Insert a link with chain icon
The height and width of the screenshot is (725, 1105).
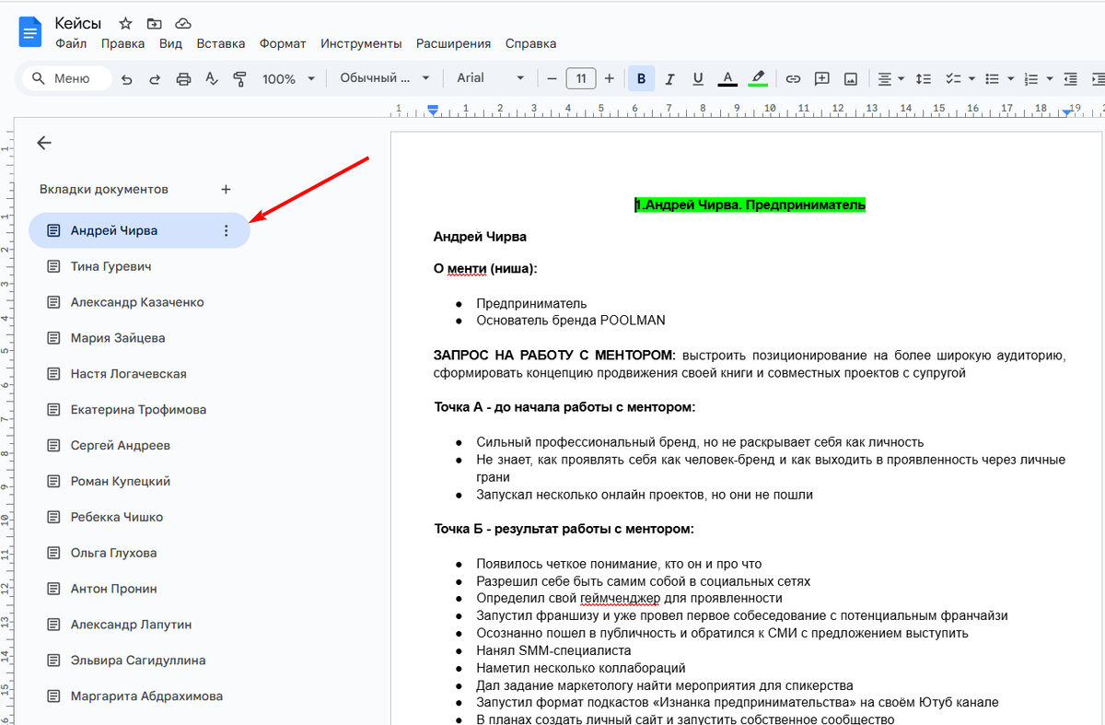coord(793,78)
